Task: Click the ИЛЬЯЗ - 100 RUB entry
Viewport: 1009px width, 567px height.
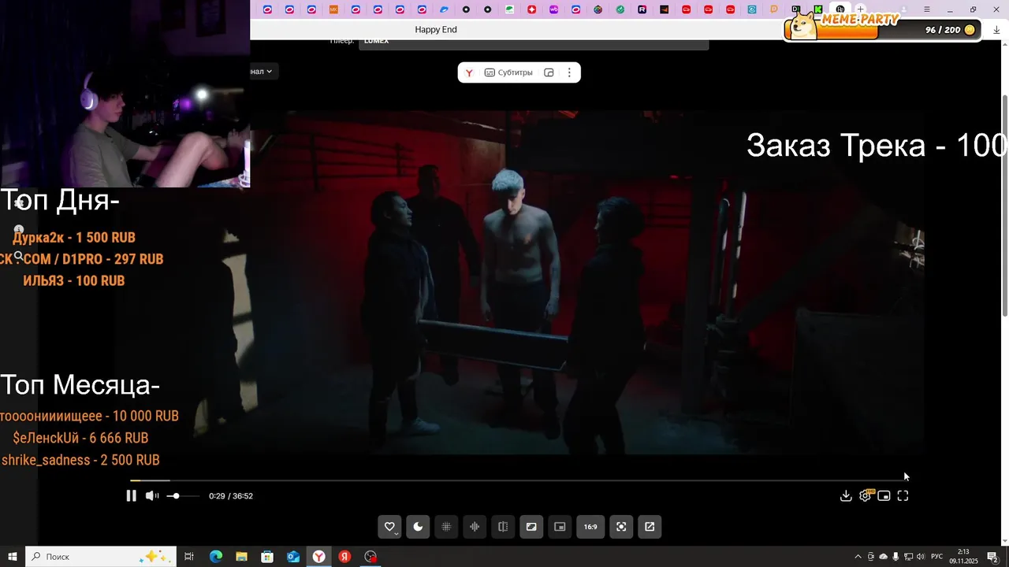Action: coord(74,280)
